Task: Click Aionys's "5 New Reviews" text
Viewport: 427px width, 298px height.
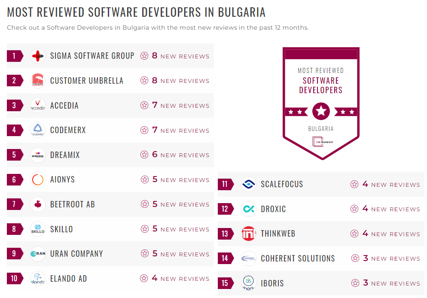Action: coord(180,179)
